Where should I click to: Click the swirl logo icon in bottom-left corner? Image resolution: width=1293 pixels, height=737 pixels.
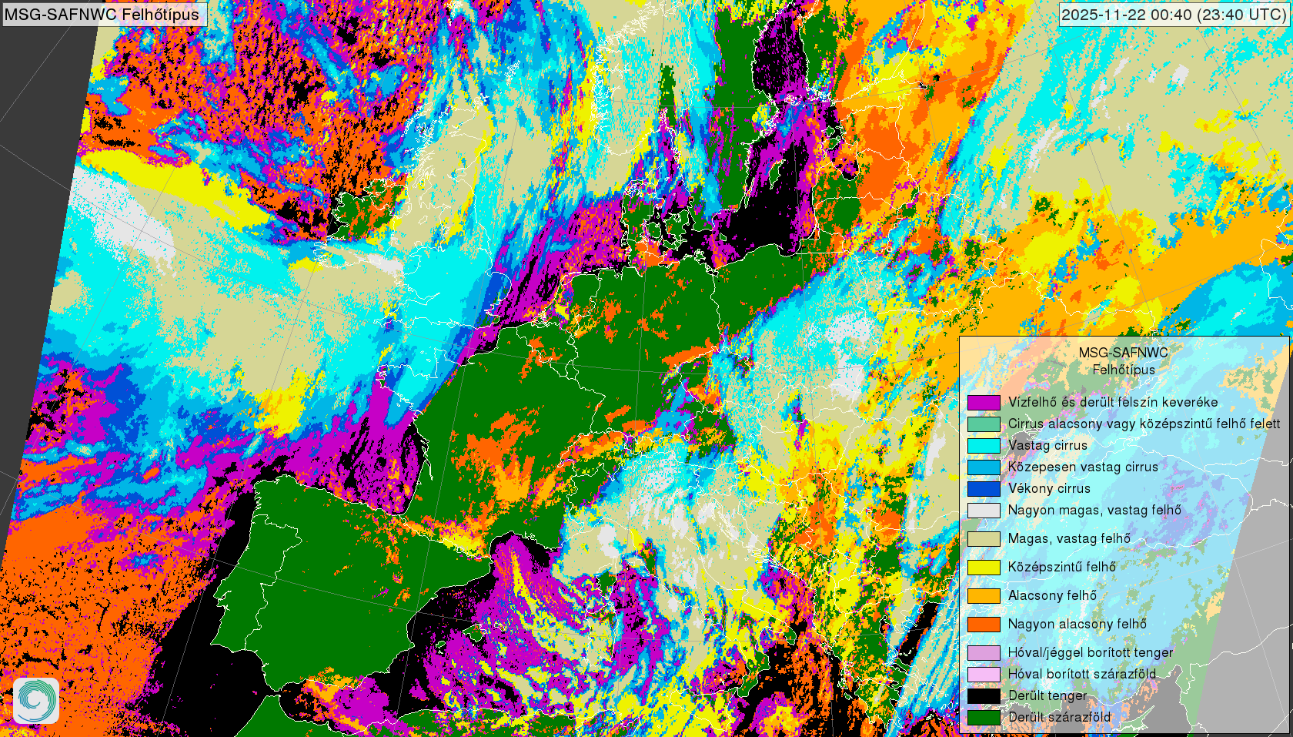click(x=35, y=700)
